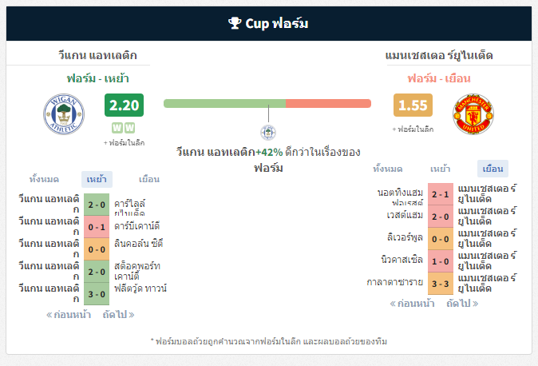Click the orange 1.55 form rating badge

click(x=413, y=105)
